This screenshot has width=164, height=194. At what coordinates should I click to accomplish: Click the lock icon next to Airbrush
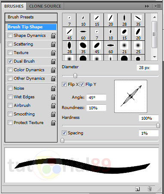coord(53,106)
